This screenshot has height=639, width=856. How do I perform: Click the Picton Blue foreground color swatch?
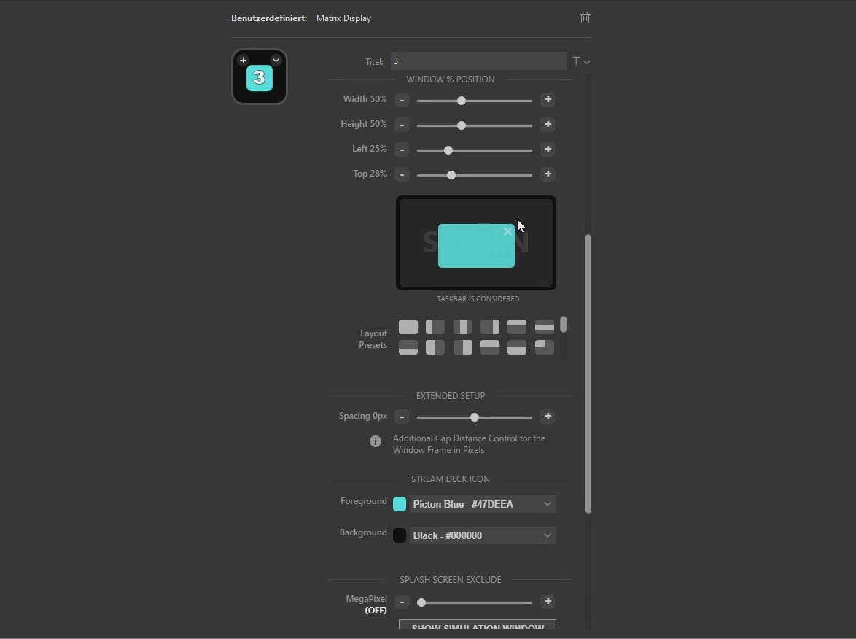(x=400, y=503)
